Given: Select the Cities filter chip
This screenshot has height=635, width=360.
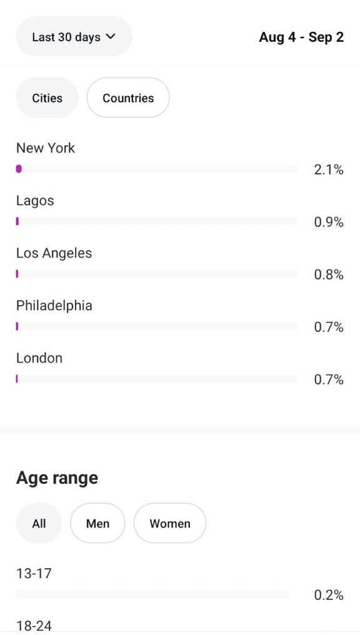Looking at the screenshot, I should coord(47,98).
